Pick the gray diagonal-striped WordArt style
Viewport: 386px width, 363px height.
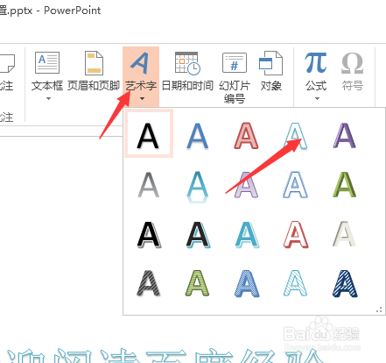(x=149, y=283)
